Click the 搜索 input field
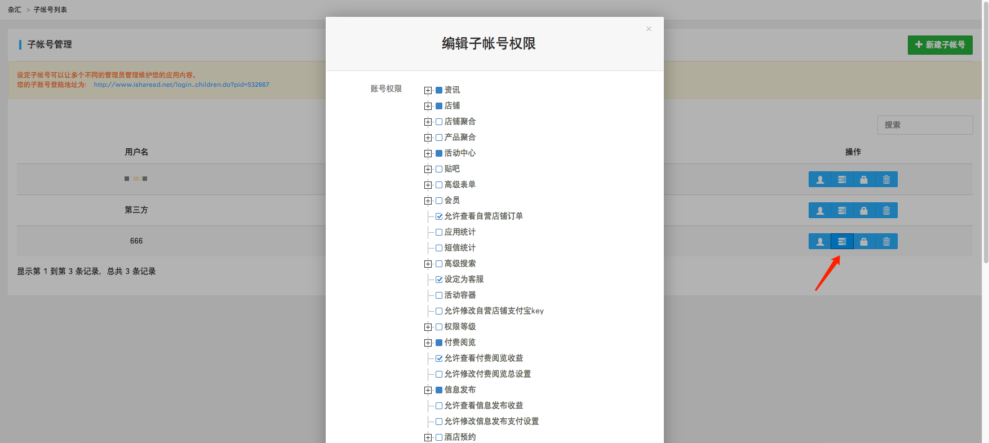The height and width of the screenshot is (443, 989). pos(924,125)
